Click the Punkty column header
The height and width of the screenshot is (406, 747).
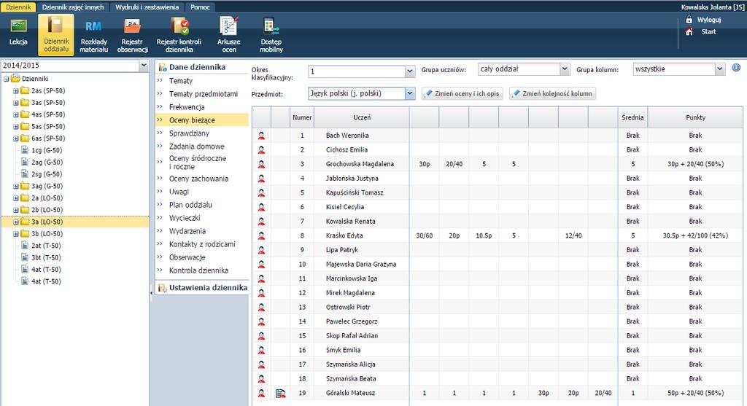point(695,117)
